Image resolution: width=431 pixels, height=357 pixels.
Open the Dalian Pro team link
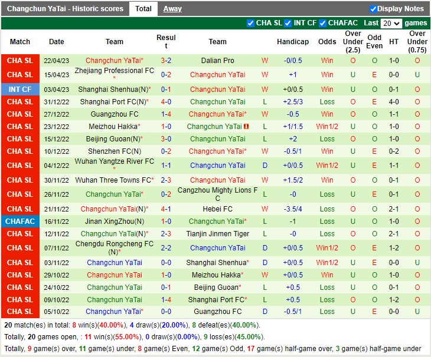click(217, 61)
